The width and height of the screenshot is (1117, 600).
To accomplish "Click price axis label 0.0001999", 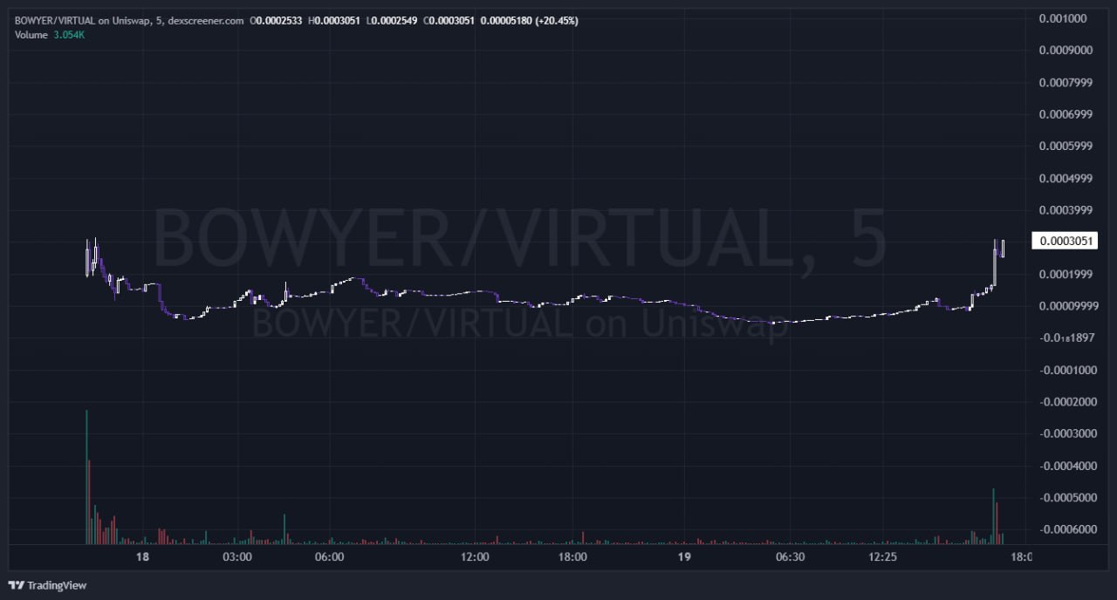I will pos(1065,274).
